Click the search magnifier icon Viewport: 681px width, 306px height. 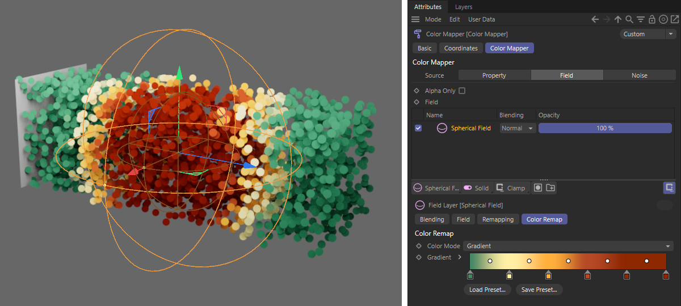pyautogui.click(x=629, y=19)
